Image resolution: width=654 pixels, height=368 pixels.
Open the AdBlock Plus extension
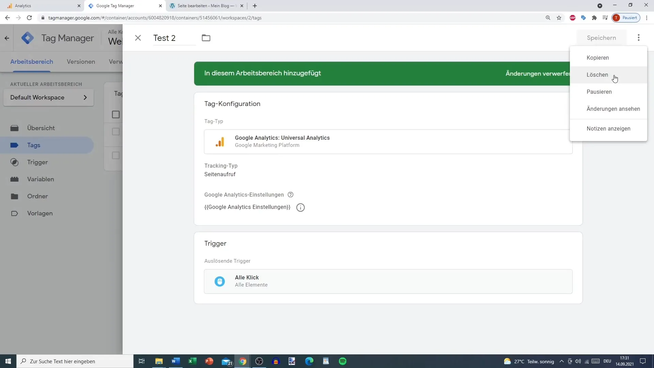573,18
